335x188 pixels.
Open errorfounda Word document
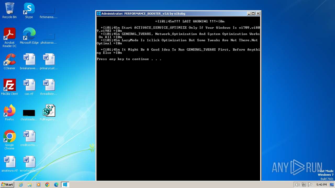[29, 164]
